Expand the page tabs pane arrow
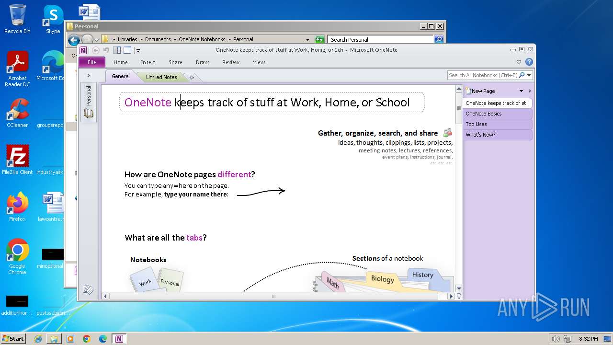 [x=530, y=91]
